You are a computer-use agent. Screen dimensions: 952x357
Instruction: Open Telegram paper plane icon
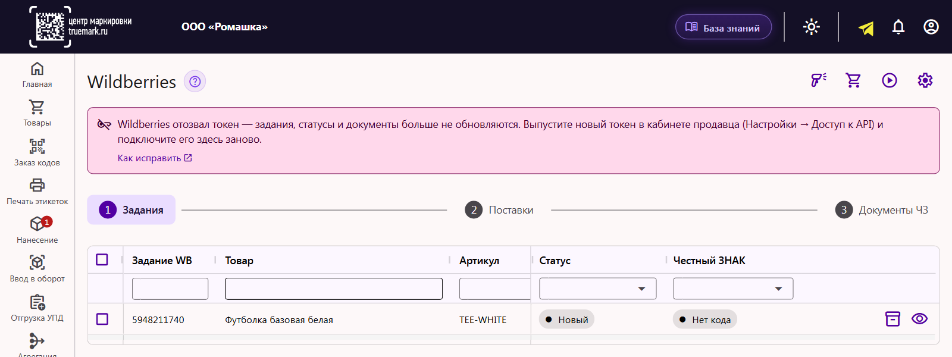[866, 27]
